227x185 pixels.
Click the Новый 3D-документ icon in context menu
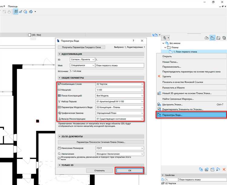point(159,93)
